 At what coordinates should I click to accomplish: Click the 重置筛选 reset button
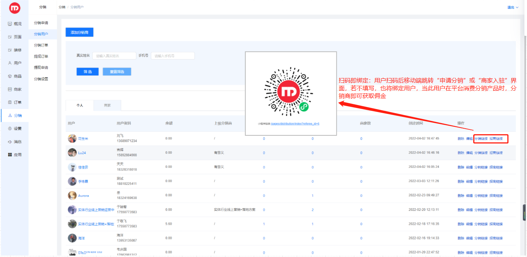117,72
